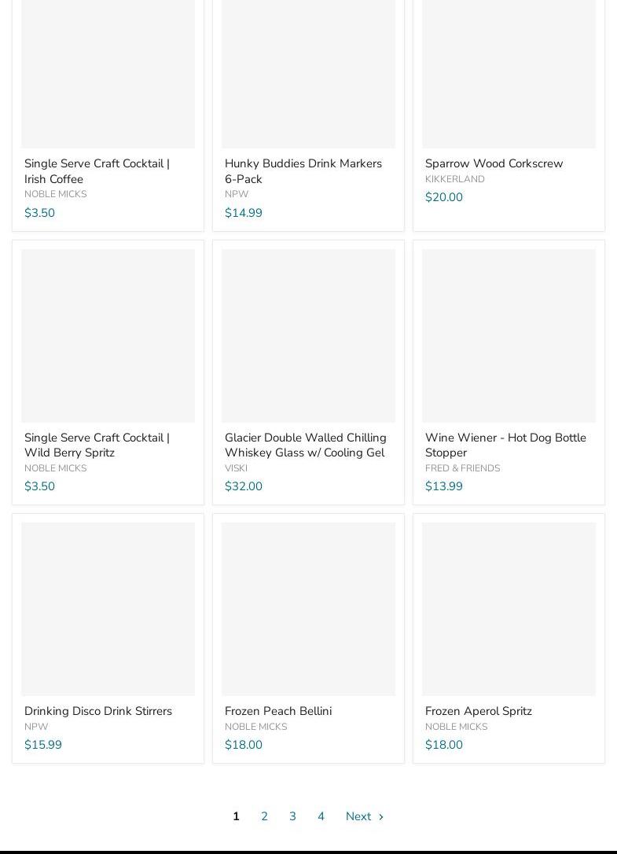Viewport: 617px width, 854px height.
Task: Open Drinking Disco Drink Stirrers product
Action: pyautogui.click(x=98, y=711)
